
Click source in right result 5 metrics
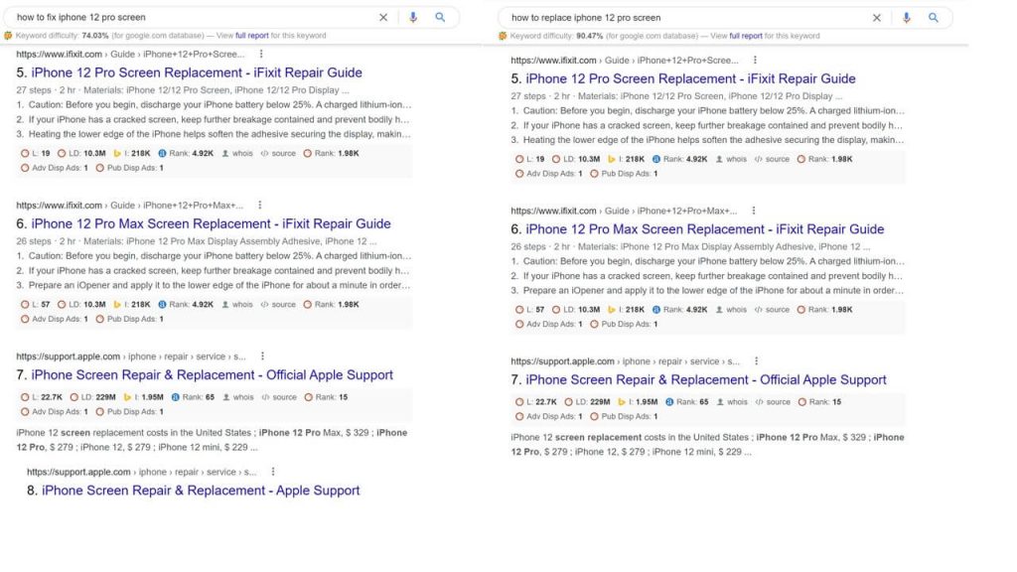(x=772, y=159)
